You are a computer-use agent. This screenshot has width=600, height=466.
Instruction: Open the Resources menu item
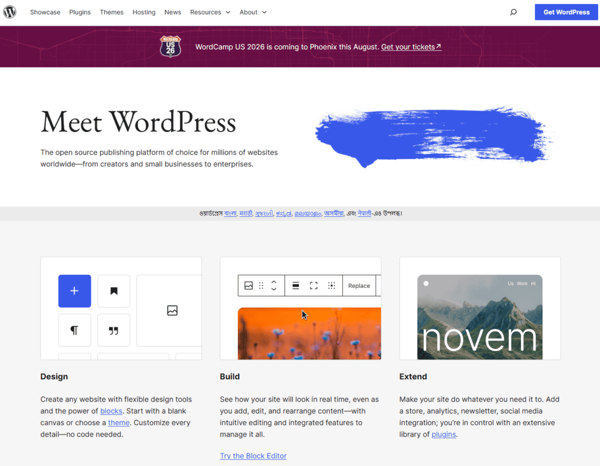point(206,12)
